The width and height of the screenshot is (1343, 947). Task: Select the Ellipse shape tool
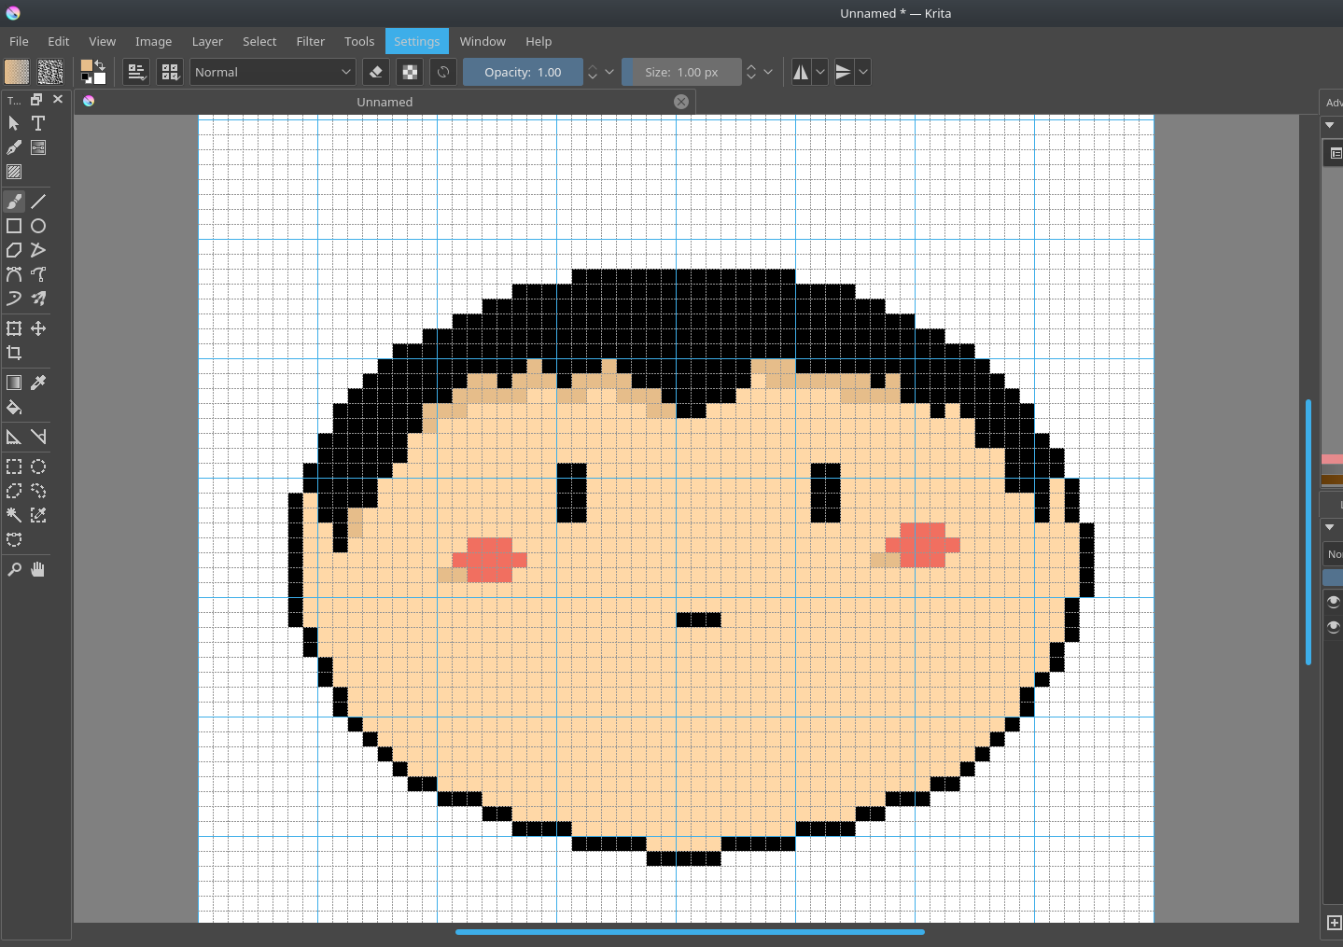point(38,226)
